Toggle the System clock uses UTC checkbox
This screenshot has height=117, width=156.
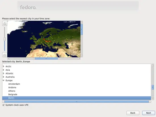coord(3,105)
